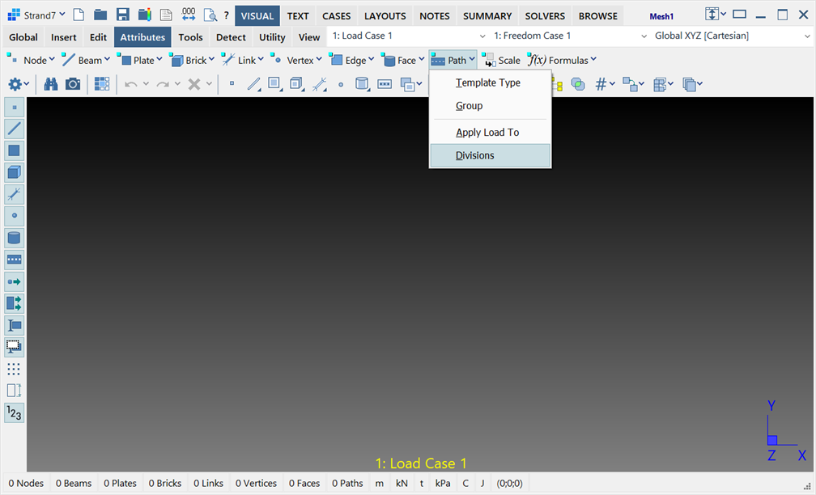
Task: Click the open folder icon
Action: 100,15
